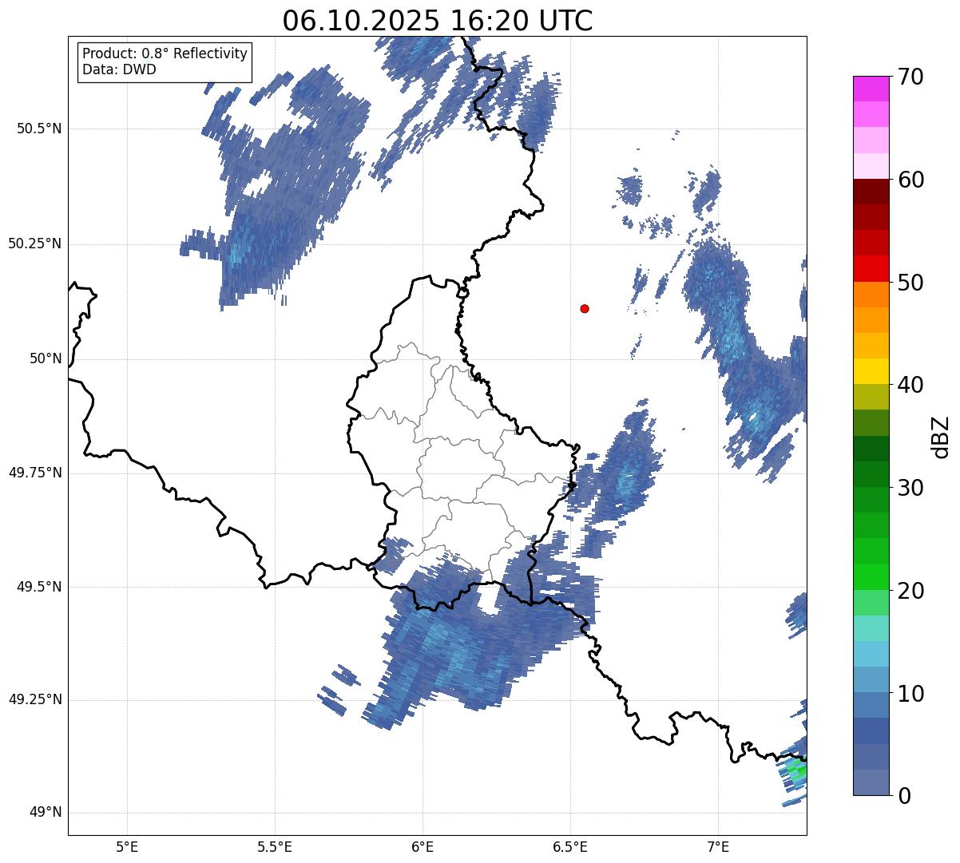Screen dimensions: 960x863
Task: Click the '5.5°E' longitude label
Action: click(x=275, y=846)
